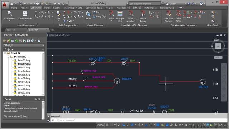The height and width of the screenshot is (129, 229).
Task: Choose the Copy Clip tool
Action: pos(99,17)
